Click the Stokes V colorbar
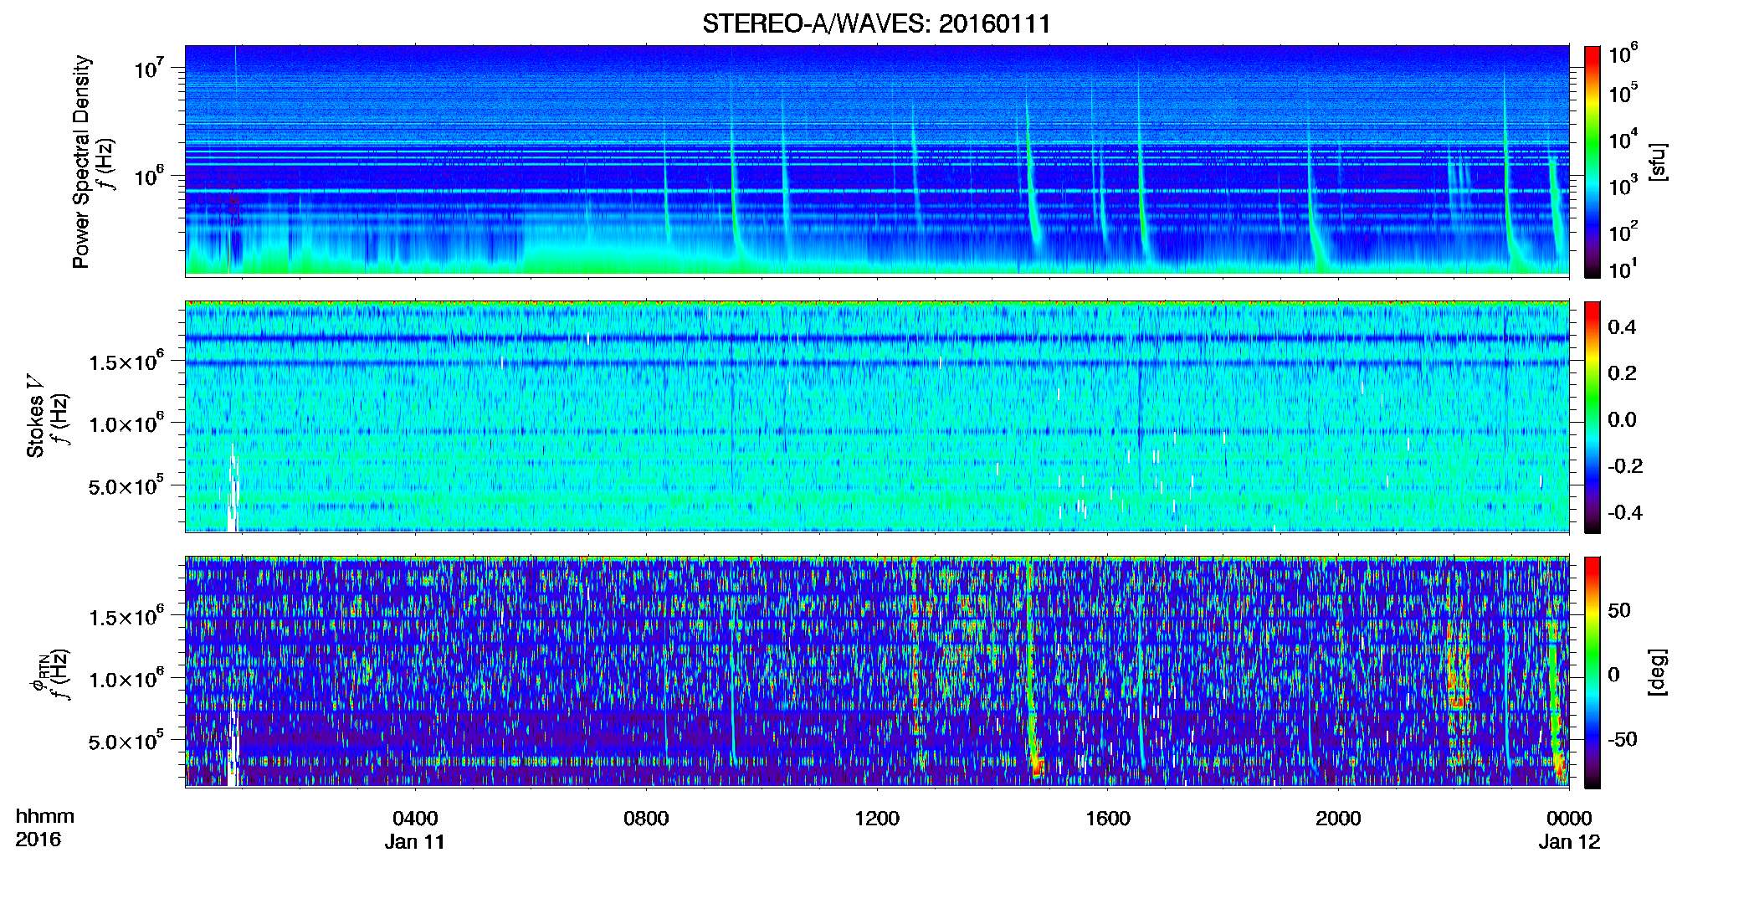Screen dimensions: 1754x904 (x=1592, y=417)
